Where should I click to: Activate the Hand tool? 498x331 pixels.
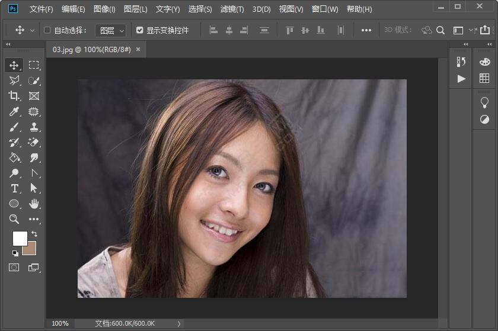[34, 204]
